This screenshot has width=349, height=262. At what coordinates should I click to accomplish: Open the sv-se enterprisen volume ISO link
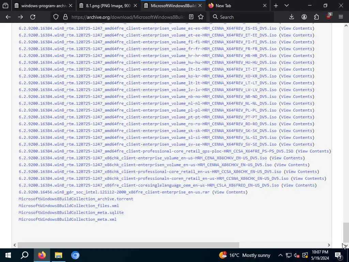tap(148, 144)
